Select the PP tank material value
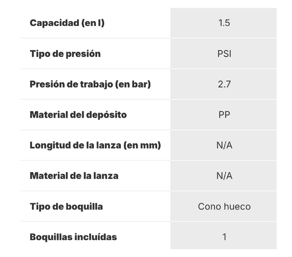 coord(224,115)
